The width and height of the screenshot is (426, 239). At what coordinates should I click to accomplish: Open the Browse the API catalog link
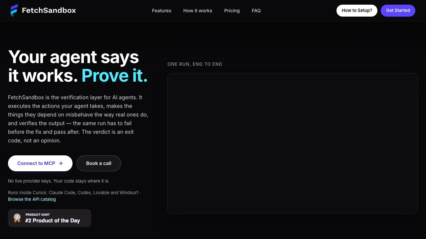tap(32, 199)
